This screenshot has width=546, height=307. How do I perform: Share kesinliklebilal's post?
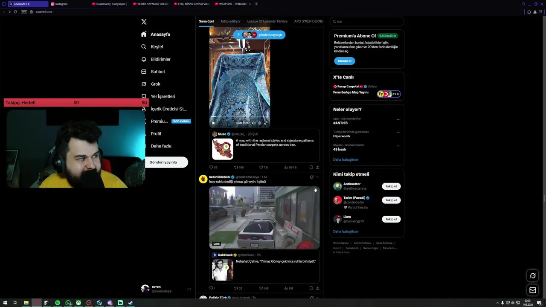click(317, 288)
